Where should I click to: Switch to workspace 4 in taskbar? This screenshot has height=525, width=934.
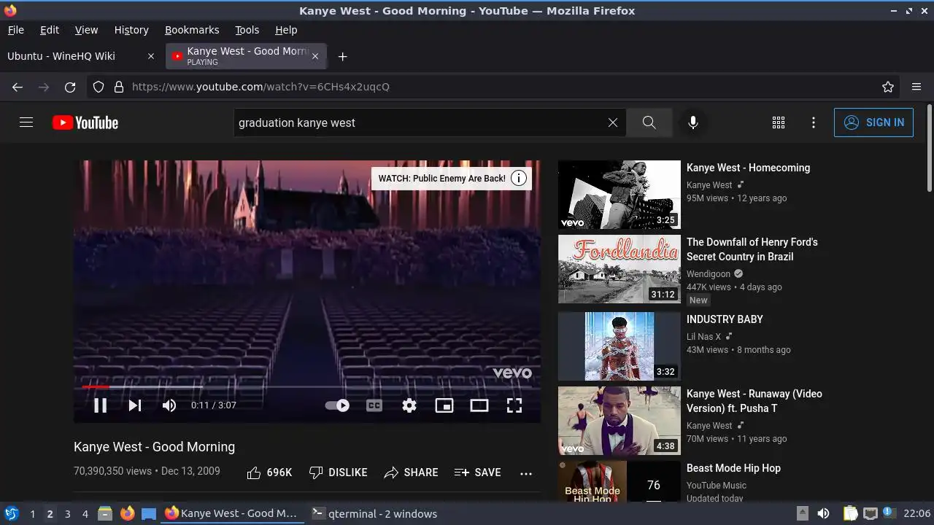point(85,514)
